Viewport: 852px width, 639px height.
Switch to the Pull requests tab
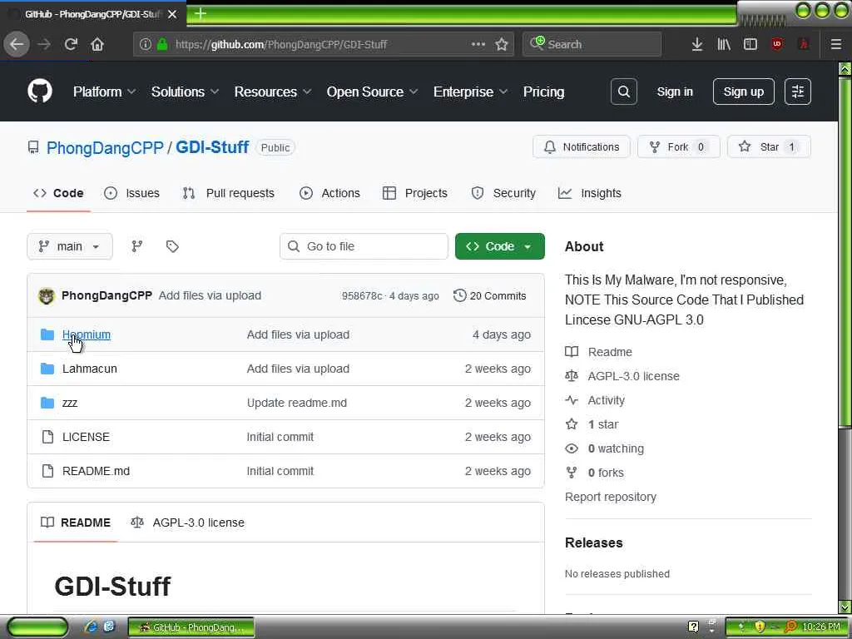point(229,193)
